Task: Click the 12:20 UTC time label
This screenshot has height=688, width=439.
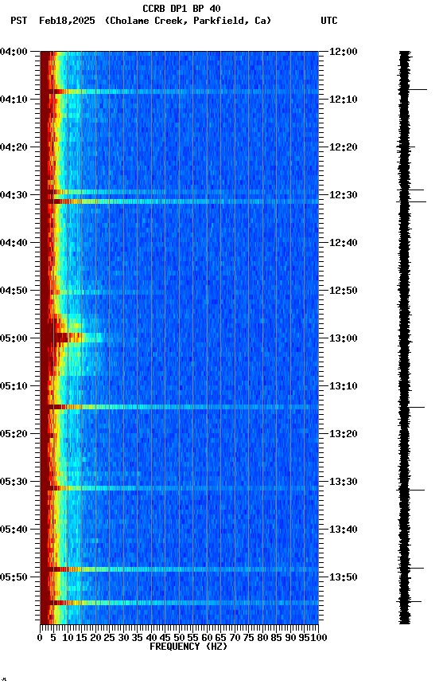Action: [x=344, y=147]
